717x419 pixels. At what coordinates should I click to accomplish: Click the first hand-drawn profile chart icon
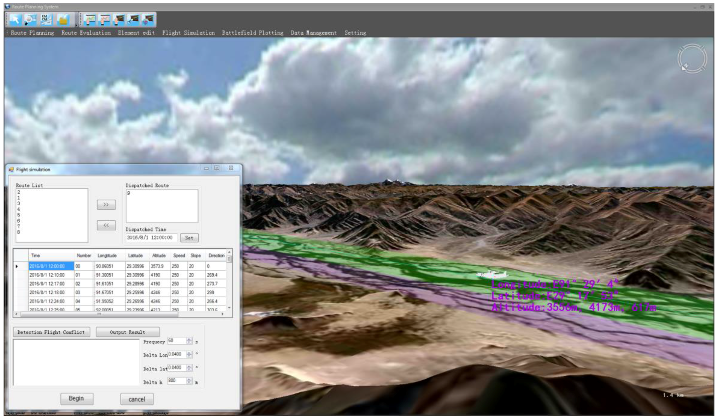click(x=90, y=20)
